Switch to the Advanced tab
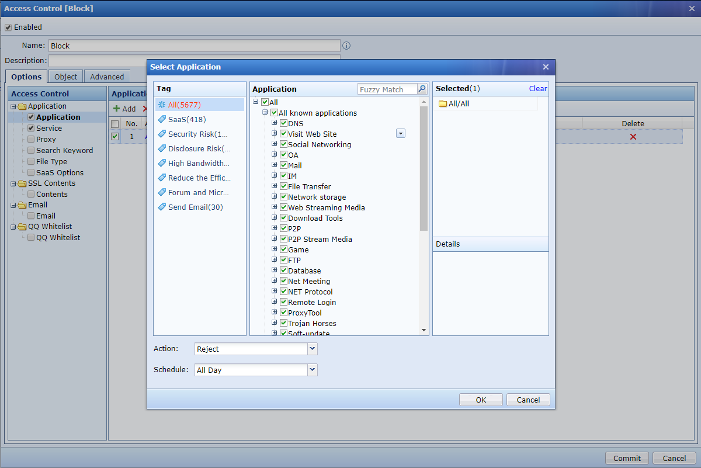This screenshot has width=701, height=468. coord(107,77)
